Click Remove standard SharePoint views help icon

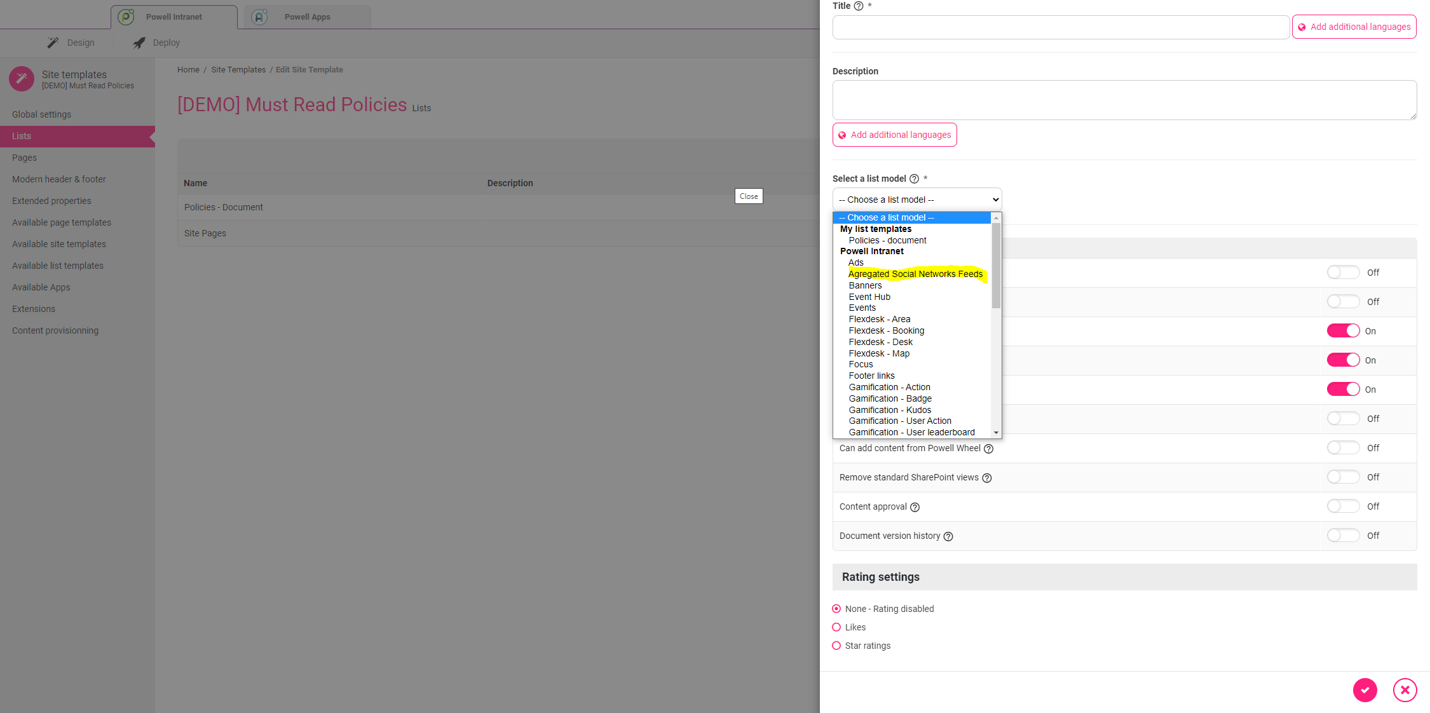pyautogui.click(x=986, y=478)
